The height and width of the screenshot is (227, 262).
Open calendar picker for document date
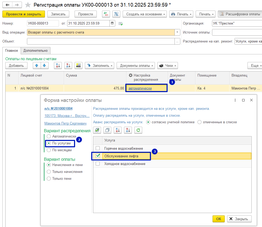pos(112,23)
